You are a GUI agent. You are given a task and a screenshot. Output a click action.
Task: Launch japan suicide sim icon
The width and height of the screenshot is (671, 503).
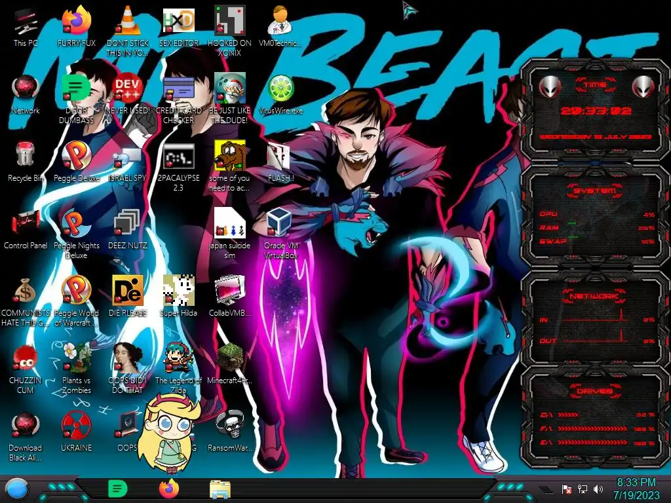230,223
